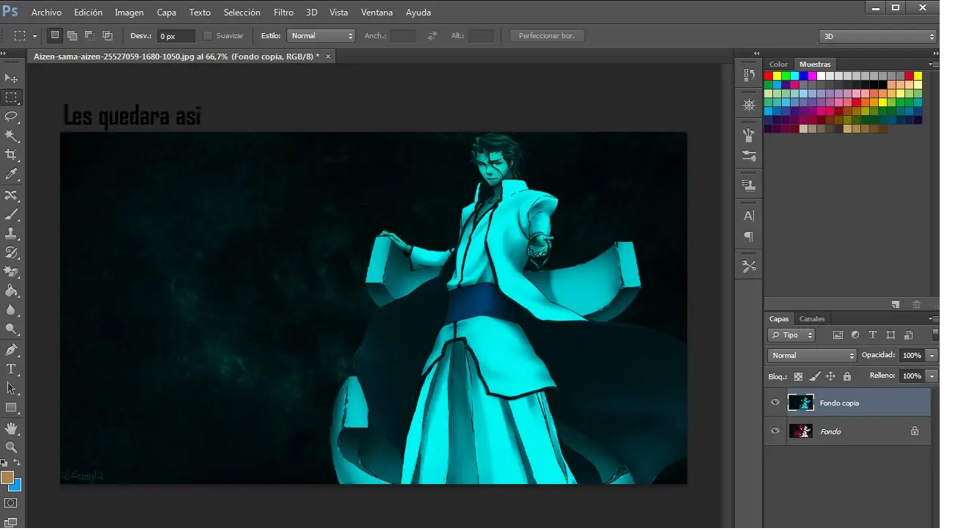This screenshot has width=972, height=531.
Task: Select the Lasso tool
Action: [x=11, y=117]
